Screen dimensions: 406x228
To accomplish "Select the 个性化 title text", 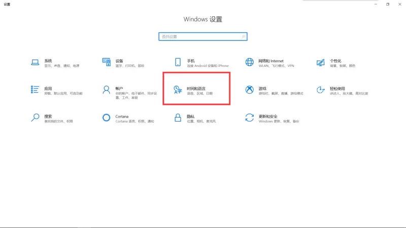I will [x=335, y=61].
